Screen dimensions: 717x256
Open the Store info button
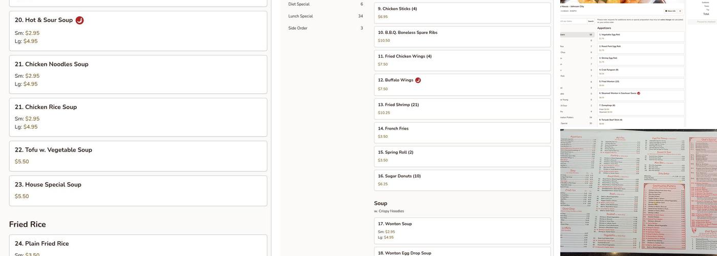pyautogui.click(x=670, y=11)
